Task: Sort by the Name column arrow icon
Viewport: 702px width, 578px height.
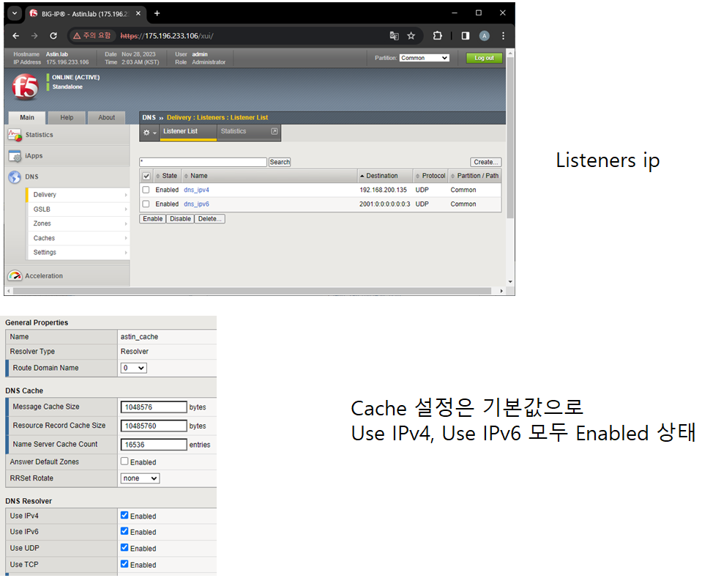Action: 186,176
